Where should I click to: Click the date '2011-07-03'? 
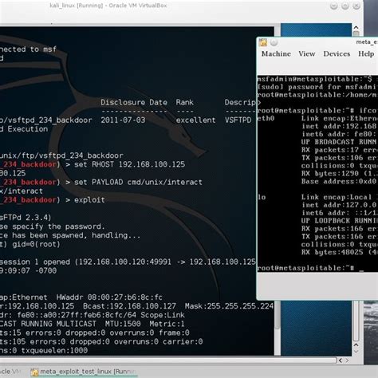point(123,120)
